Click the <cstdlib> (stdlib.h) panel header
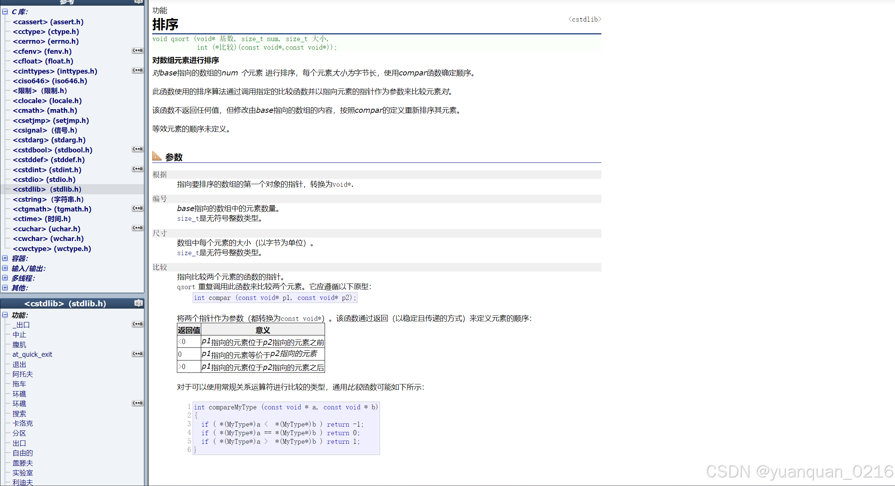Viewport: 895px width, 486px height. pos(65,303)
